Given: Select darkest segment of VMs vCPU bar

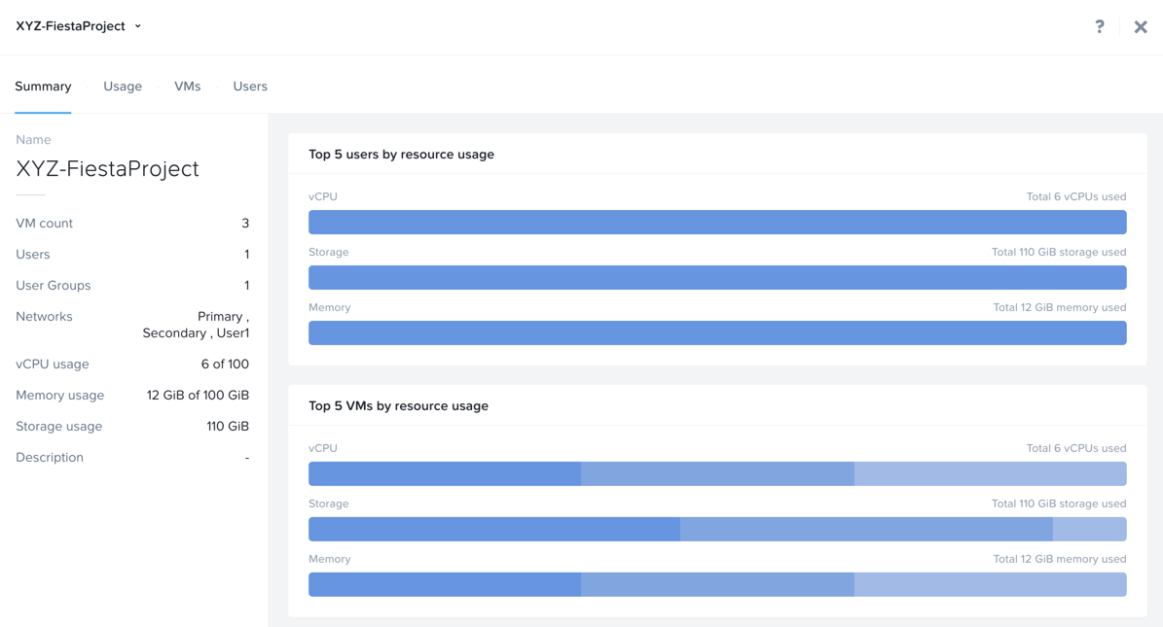Looking at the screenshot, I should coord(445,473).
